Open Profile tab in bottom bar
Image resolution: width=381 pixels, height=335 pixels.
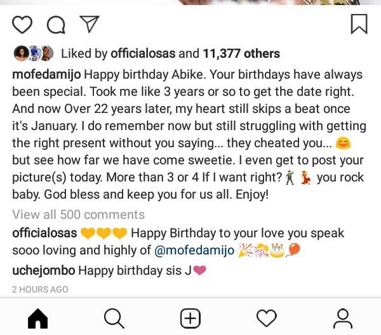[x=343, y=317]
